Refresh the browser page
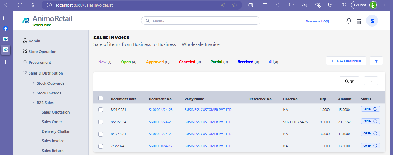This screenshot has height=155, width=393. [20, 5]
